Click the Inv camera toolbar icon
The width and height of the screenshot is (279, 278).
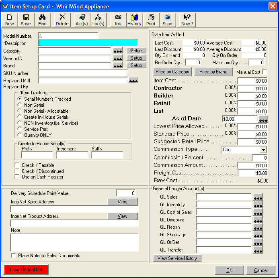tap(118, 20)
